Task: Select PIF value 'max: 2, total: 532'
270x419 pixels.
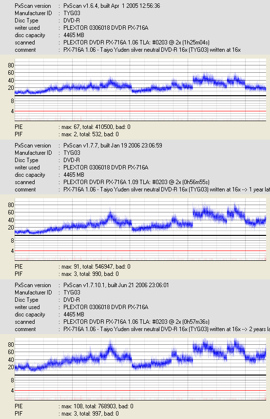Action: coord(89,134)
